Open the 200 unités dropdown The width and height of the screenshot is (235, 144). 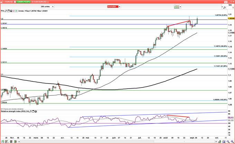[47, 7]
